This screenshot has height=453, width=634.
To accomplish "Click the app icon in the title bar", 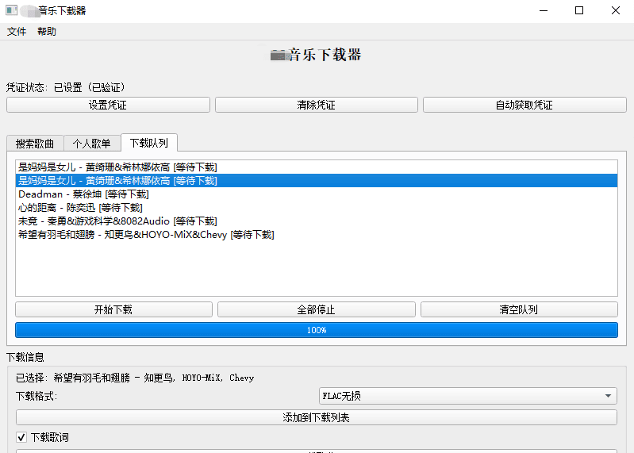I will coord(11,10).
